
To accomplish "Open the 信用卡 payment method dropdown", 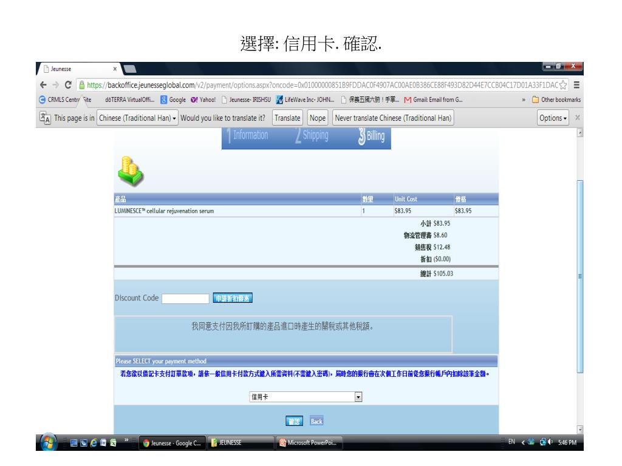I will tap(306, 397).
